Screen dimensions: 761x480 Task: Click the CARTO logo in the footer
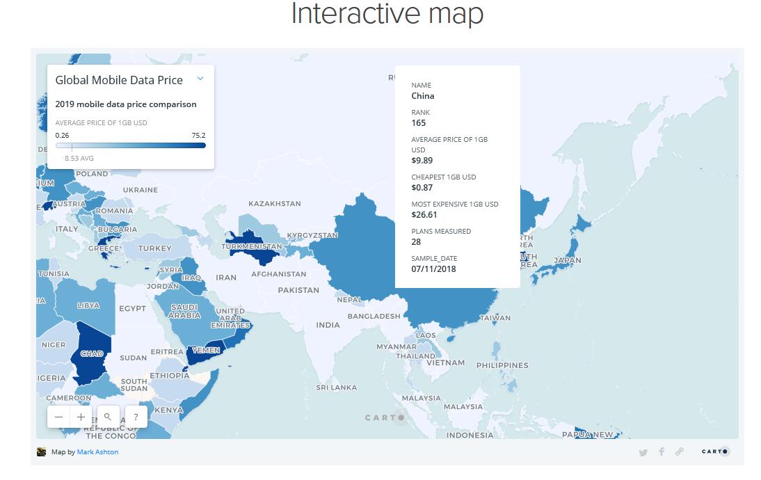(715, 451)
